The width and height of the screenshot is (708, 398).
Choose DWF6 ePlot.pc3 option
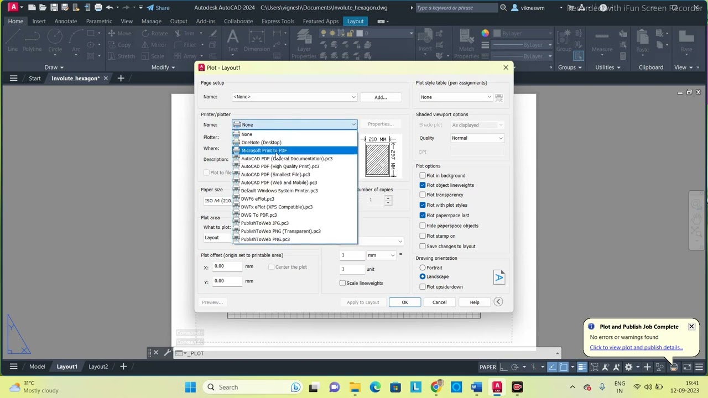294,199
